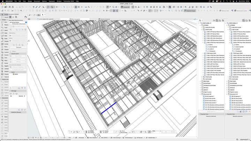Viewport: 251px width, 141px height.
Task: Open 3D-03 Ingresso 1 view in left navigator
Action: (208, 96)
